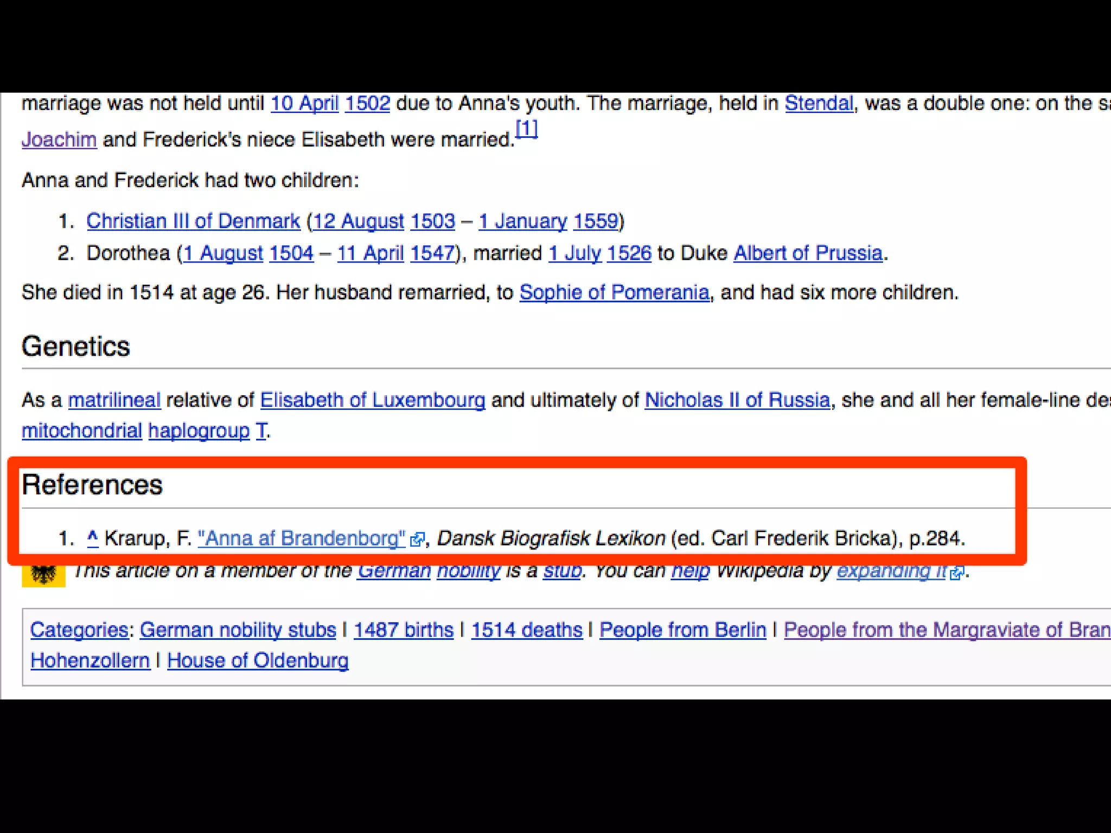Open Sophie of Pomerania article
Screen dimensions: 1111x833
tap(614, 293)
